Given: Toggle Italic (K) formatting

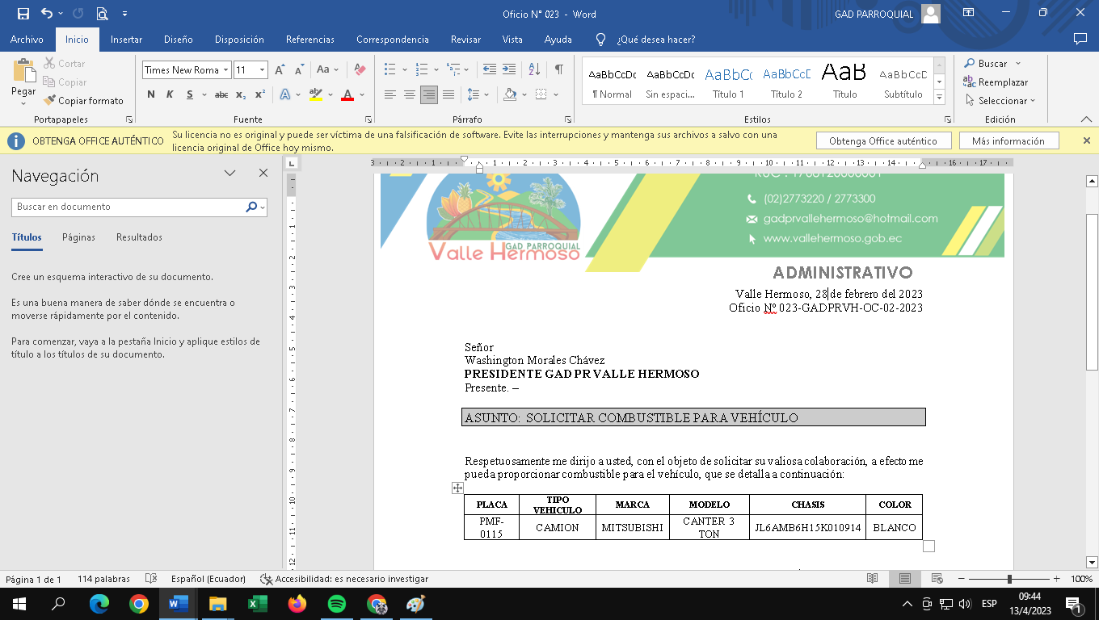Looking at the screenshot, I should [x=170, y=94].
